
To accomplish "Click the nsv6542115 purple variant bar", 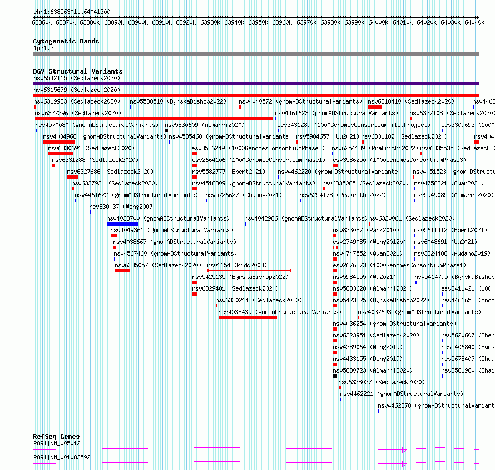I will click(x=256, y=84).
